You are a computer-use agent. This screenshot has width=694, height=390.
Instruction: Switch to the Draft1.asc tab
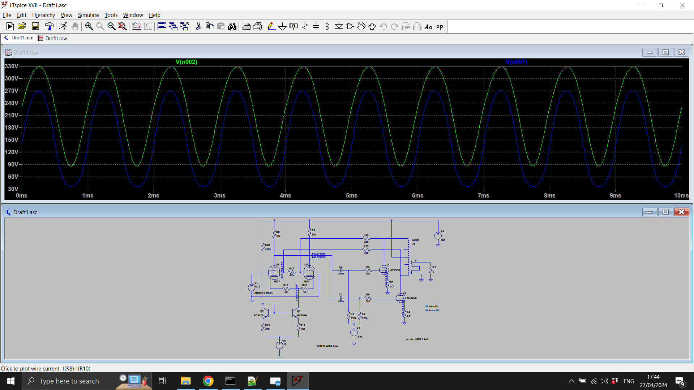coord(19,38)
